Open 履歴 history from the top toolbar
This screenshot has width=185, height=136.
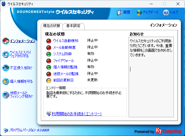pos(120,12)
